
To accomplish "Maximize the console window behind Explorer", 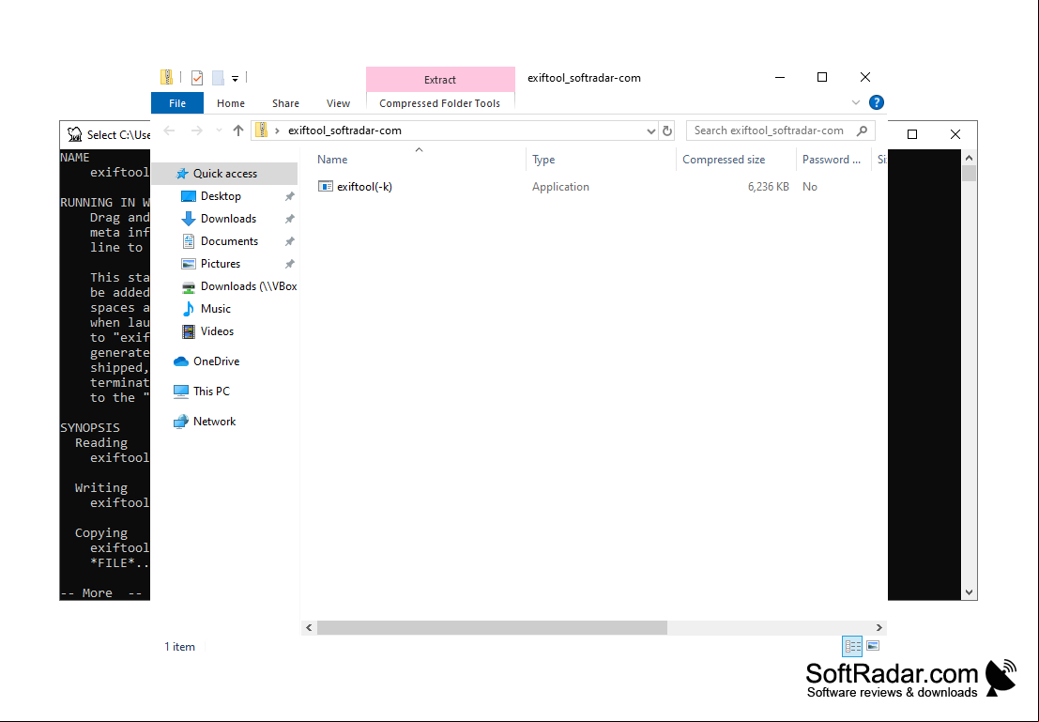I will (x=911, y=134).
